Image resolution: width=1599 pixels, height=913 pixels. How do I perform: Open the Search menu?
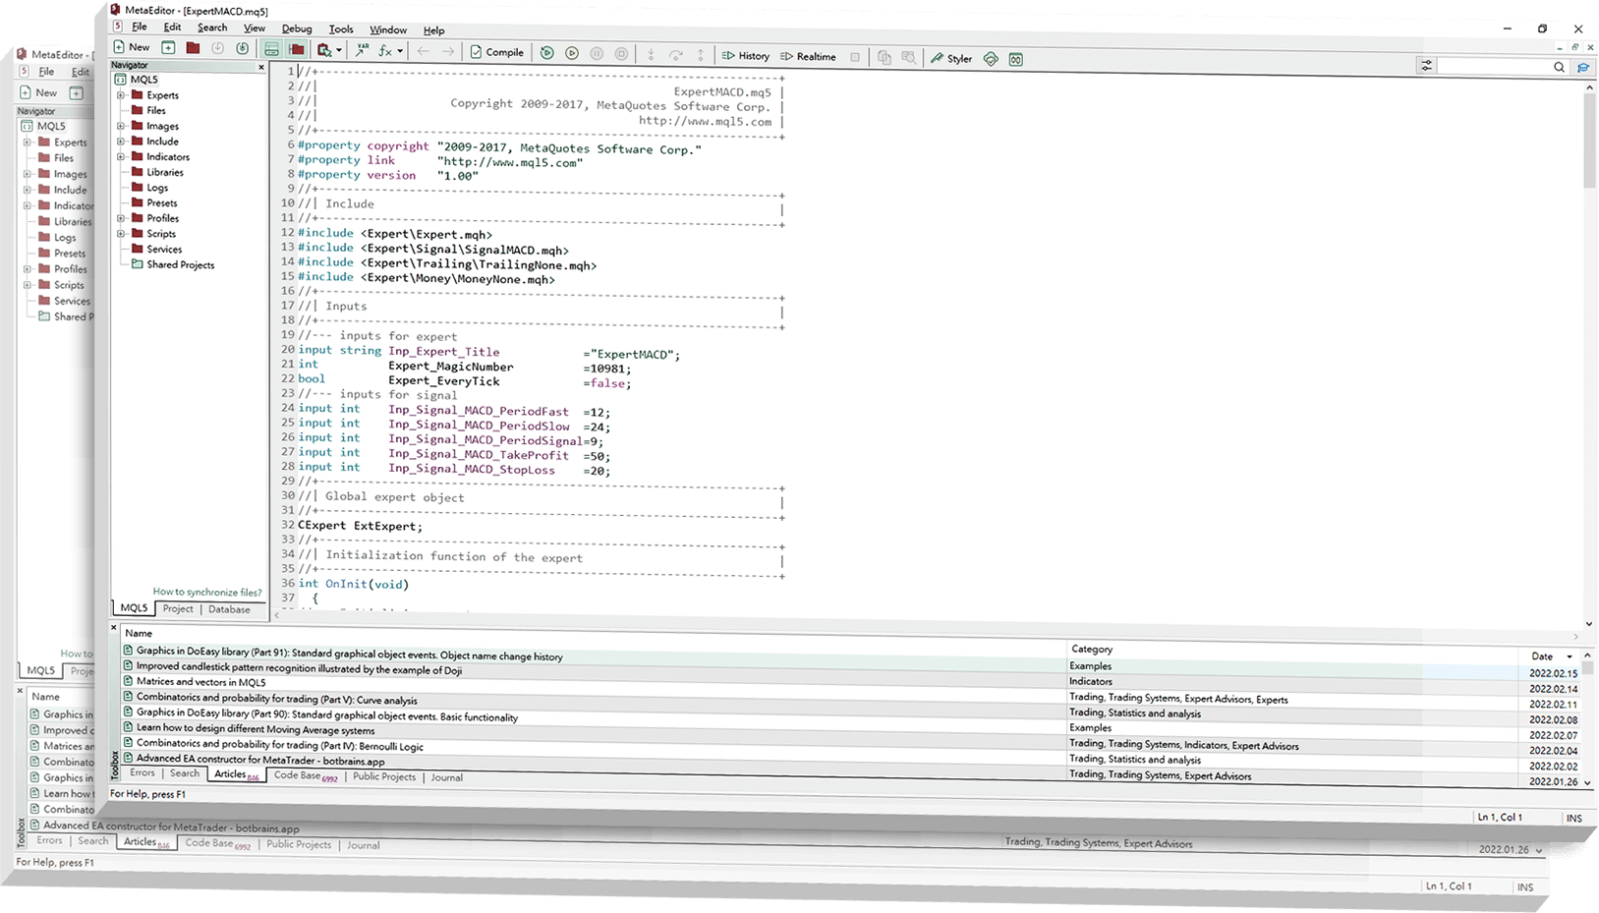(212, 28)
